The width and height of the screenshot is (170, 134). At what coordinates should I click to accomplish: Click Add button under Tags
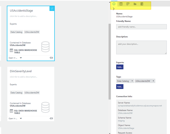(x=120, y=87)
